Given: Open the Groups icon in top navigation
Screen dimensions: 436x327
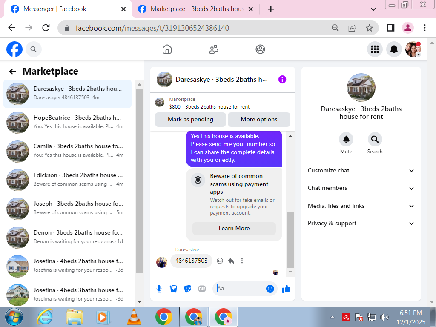Looking at the screenshot, I should click(x=260, y=49).
